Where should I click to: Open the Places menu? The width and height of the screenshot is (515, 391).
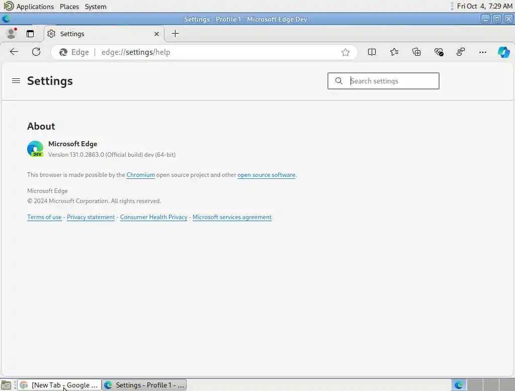tap(69, 7)
